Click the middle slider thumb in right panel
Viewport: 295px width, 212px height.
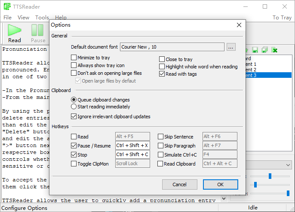(255, 184)
